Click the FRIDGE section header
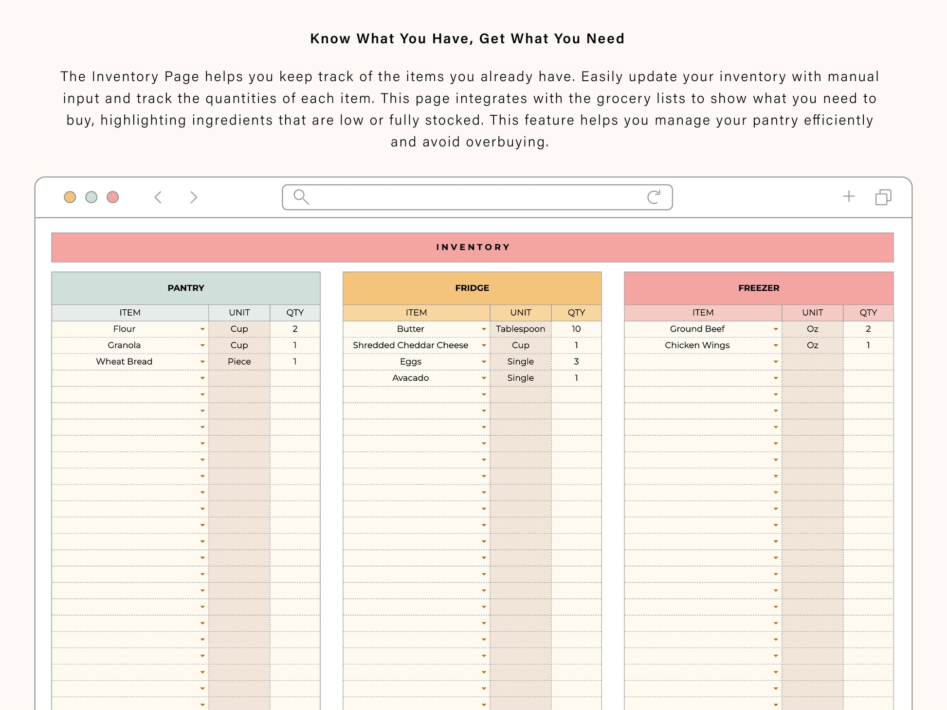Screen dimensions: 947x710 click(472, 288)
